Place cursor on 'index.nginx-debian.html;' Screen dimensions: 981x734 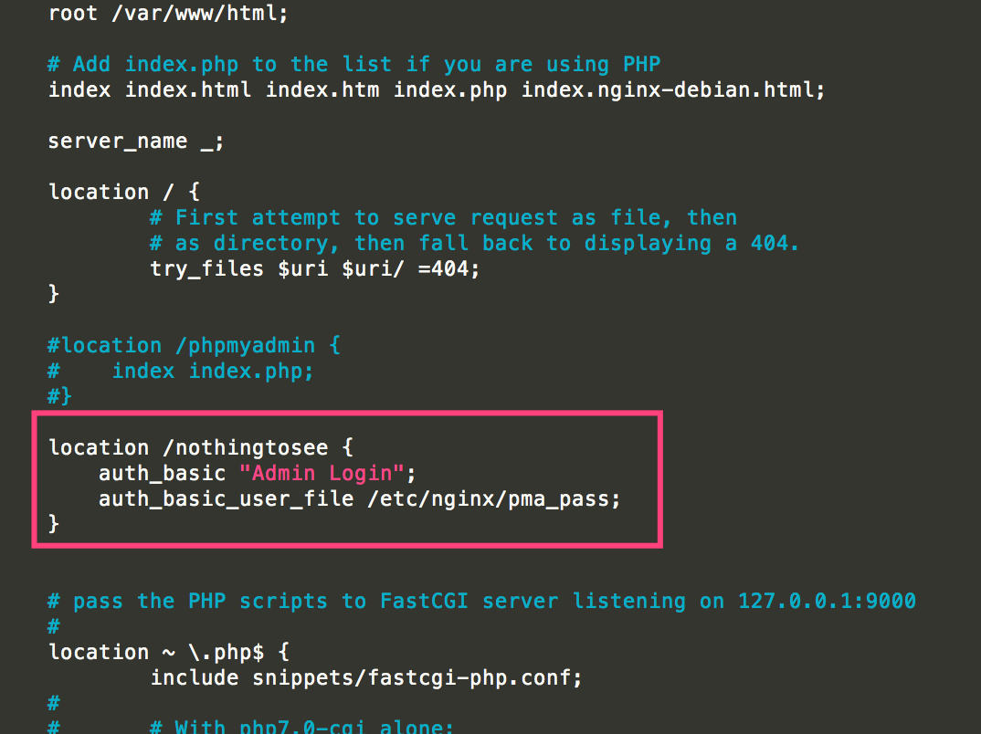(673, 90)
